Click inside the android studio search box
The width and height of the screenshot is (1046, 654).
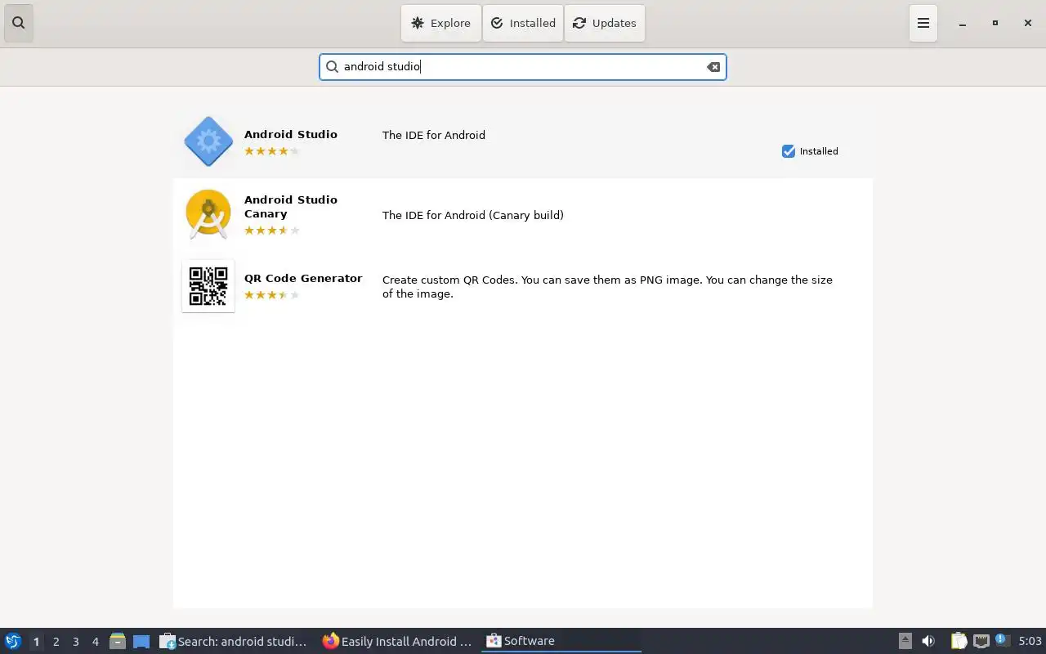tap(523, 67)
